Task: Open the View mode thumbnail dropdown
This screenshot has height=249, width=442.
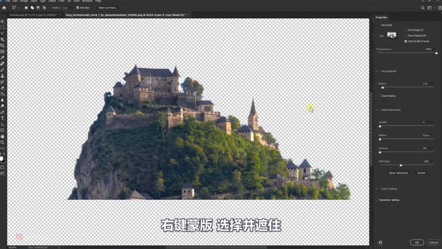Action: pos(393,35)
